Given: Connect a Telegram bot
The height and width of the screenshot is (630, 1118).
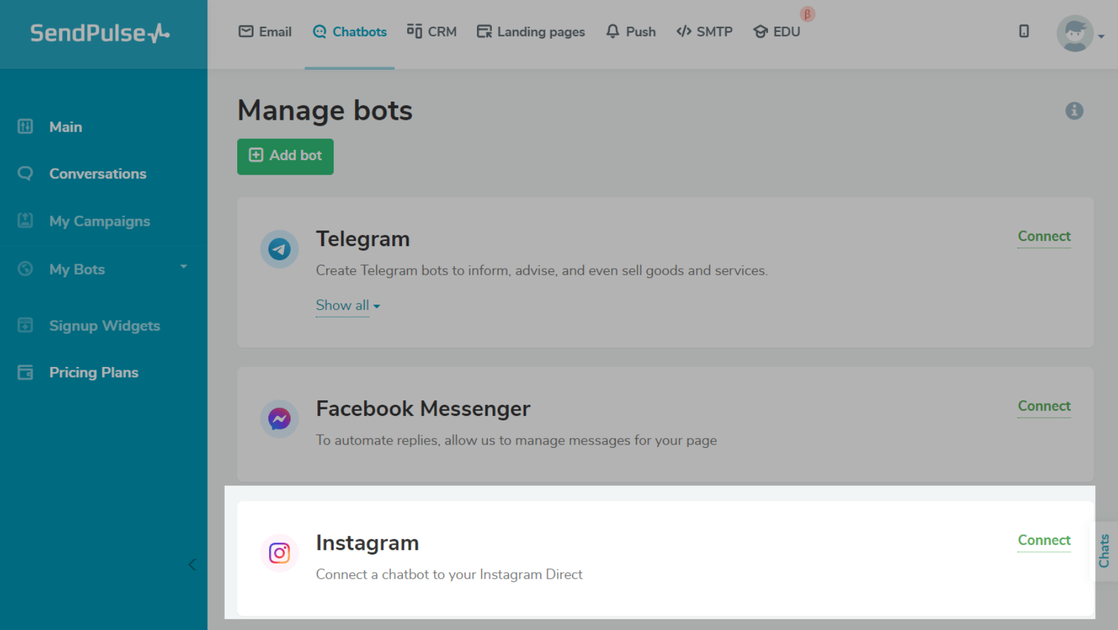Looking at the screenshot, I should [1044, 236].
